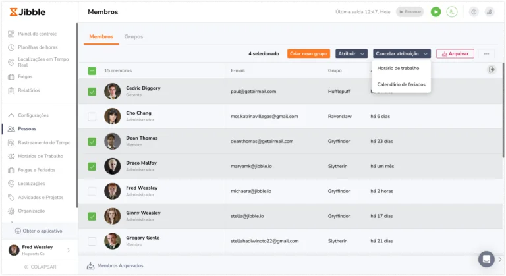
Task: Click arrow beside chat bubble
Action: pyautogui.click(x=500, y=259)
